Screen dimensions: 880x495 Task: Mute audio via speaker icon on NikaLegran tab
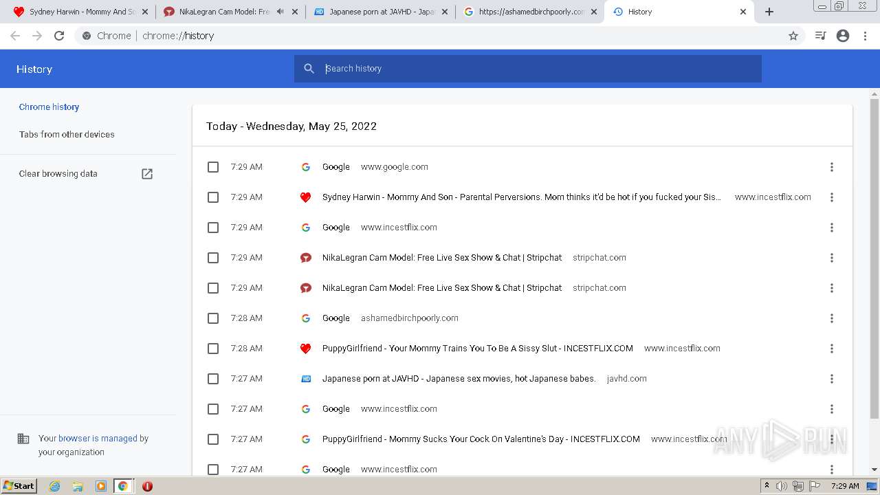280,12
